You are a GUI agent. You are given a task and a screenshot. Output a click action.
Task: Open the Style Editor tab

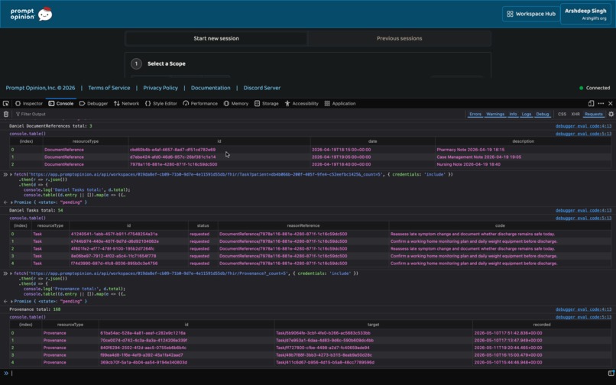(x=161, y=103)
